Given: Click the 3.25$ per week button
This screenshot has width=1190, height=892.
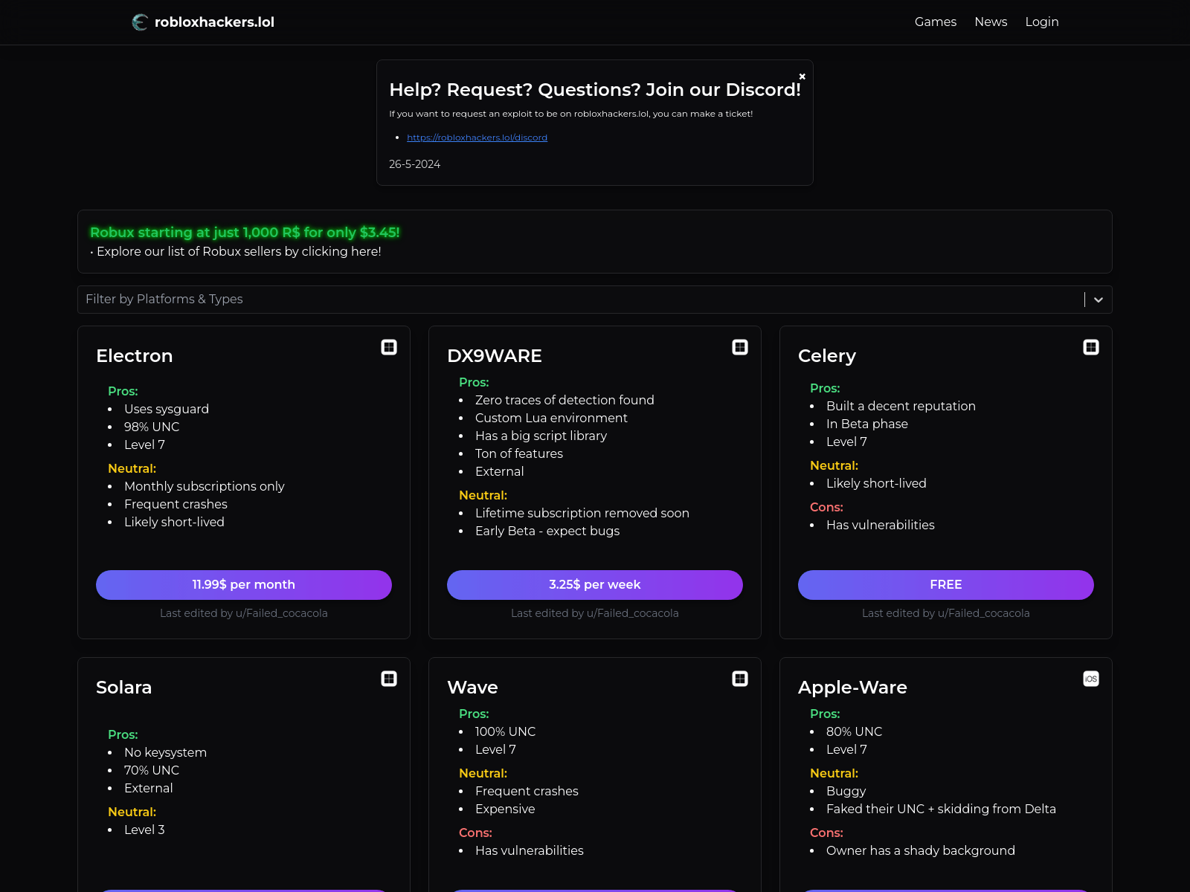Looking at the screenshot, I should point(595,585).
